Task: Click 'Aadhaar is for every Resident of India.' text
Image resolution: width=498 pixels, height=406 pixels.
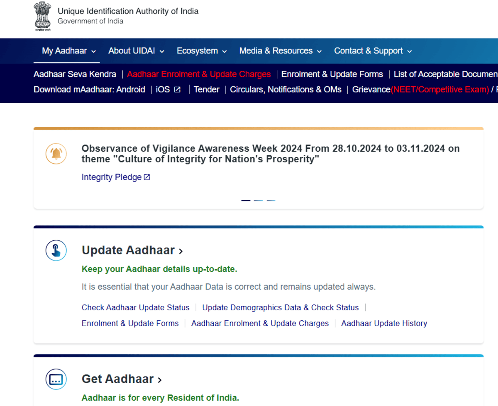Action: pyautogui.click(x=160, y=398)
